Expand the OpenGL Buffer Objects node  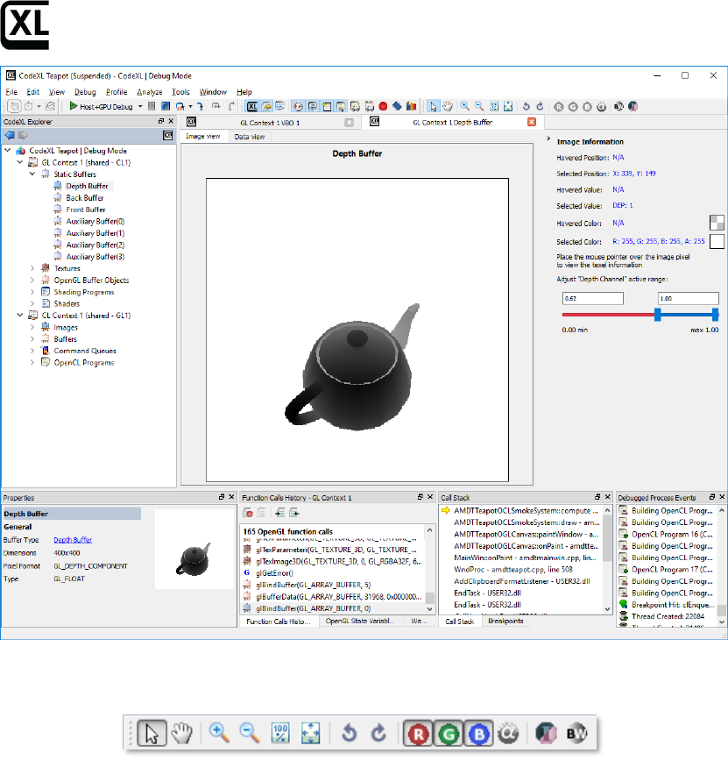[x=32, y=281]
